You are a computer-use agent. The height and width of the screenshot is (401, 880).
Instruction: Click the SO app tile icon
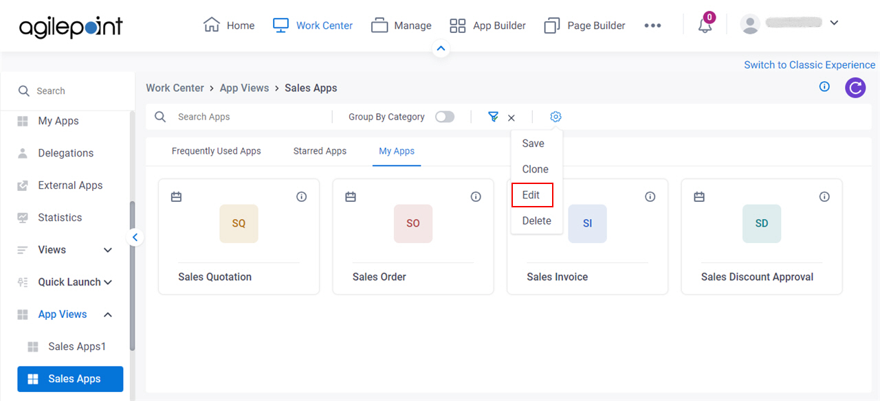[413, 223]
